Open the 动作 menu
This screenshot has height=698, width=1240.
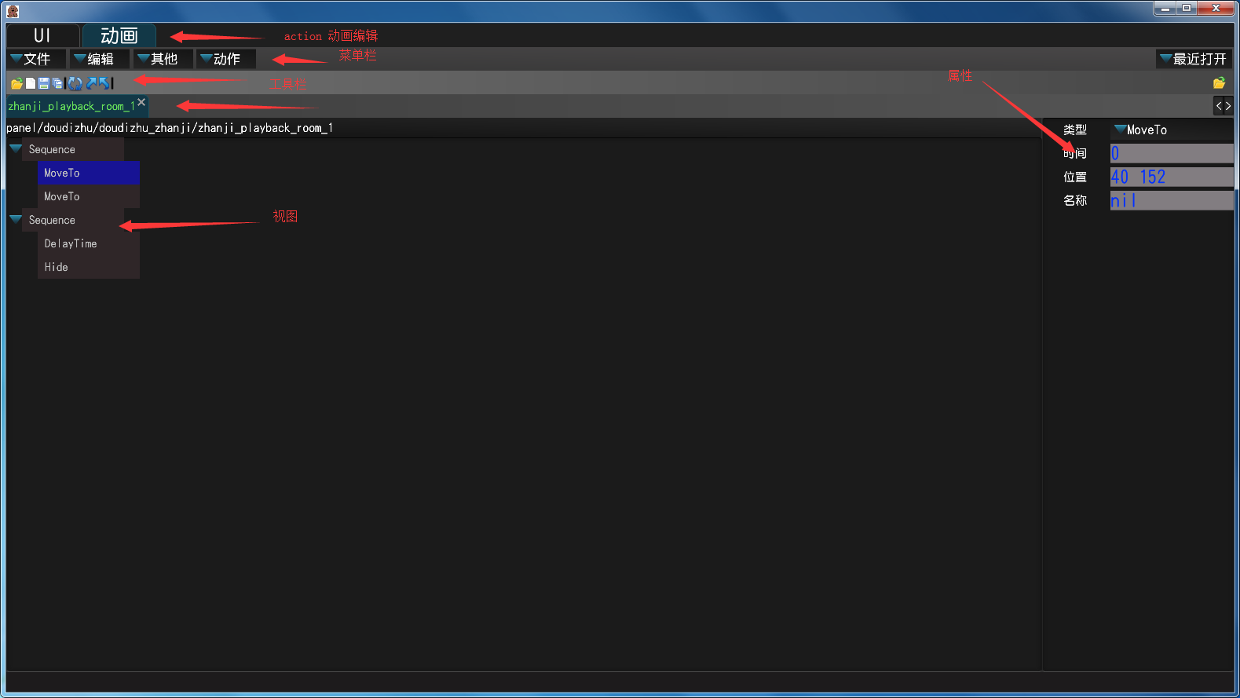click(226, 59)
